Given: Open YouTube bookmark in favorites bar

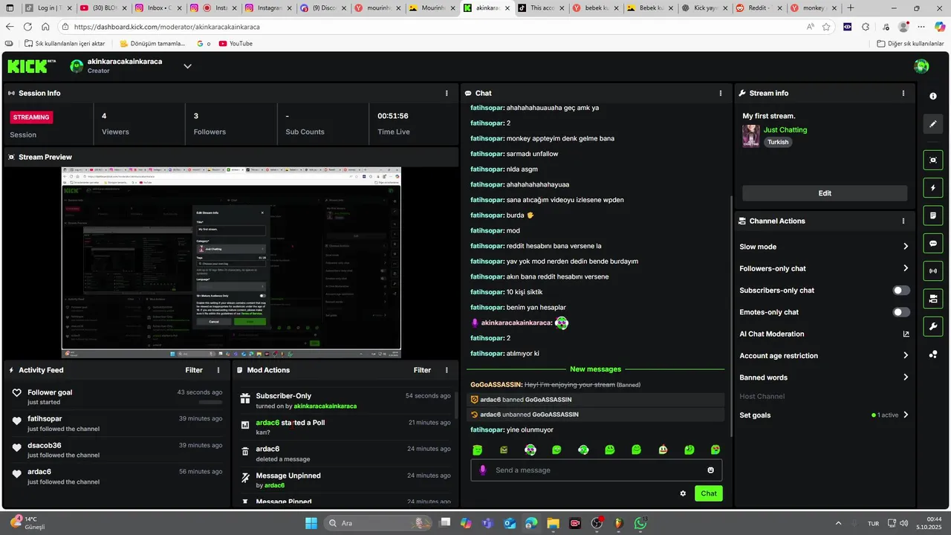Looking at the screenshot, I should [x=236, y=44].
